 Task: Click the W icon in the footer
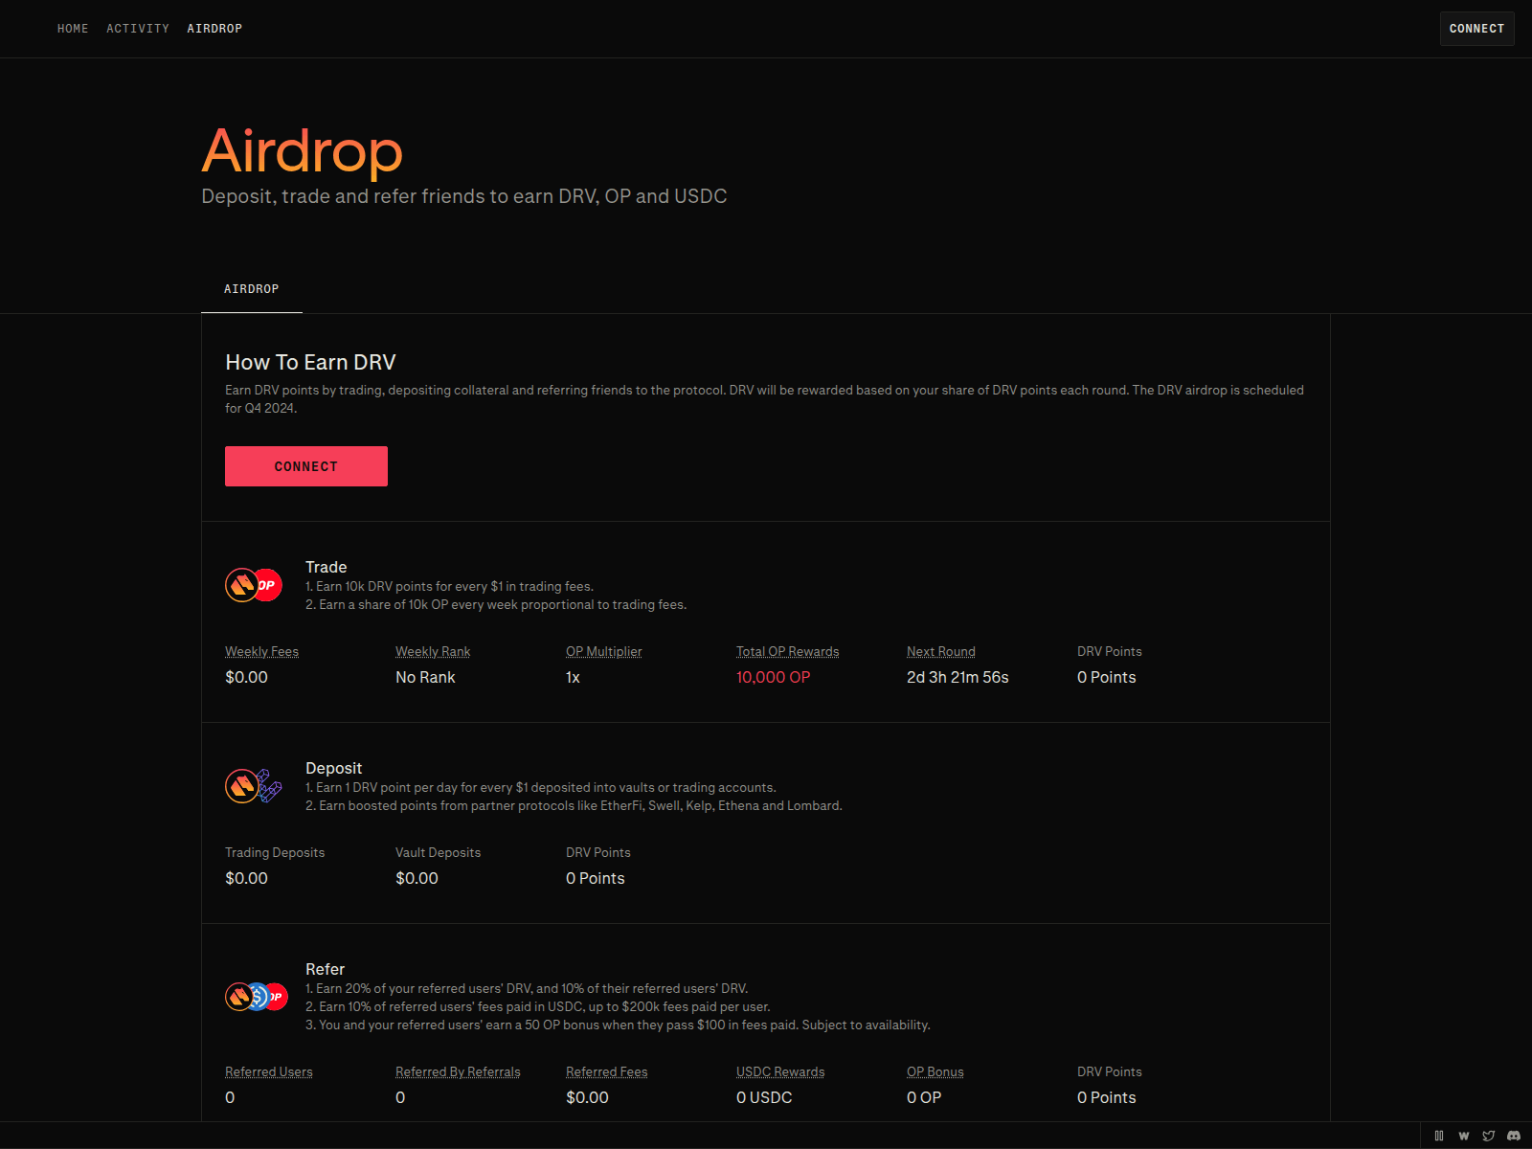(x=1464, y=1136)
